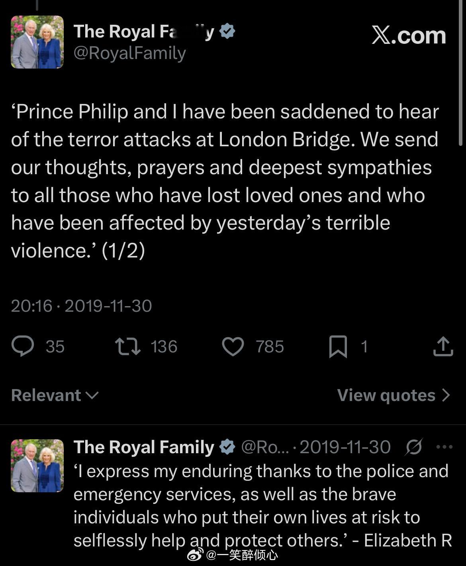View the 136 reposts count
466x566 pixels.
(164, 346)
